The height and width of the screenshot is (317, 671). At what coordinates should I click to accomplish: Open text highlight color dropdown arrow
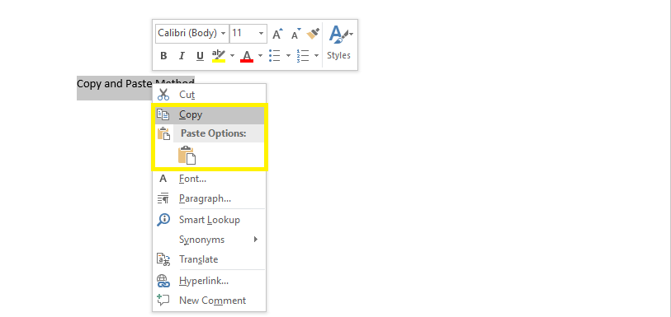coord(233,56)
